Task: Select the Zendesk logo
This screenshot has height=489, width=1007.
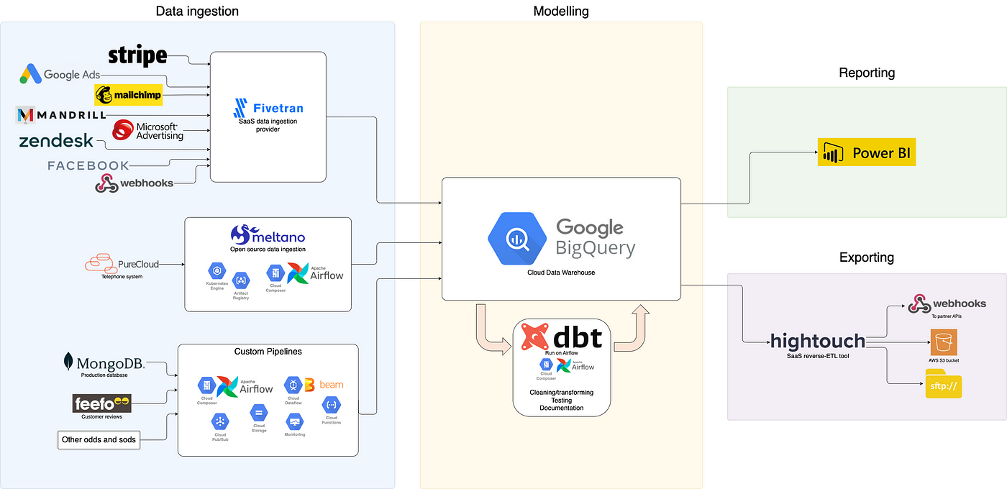Action: pyautogui.click(x=57, y=142)
